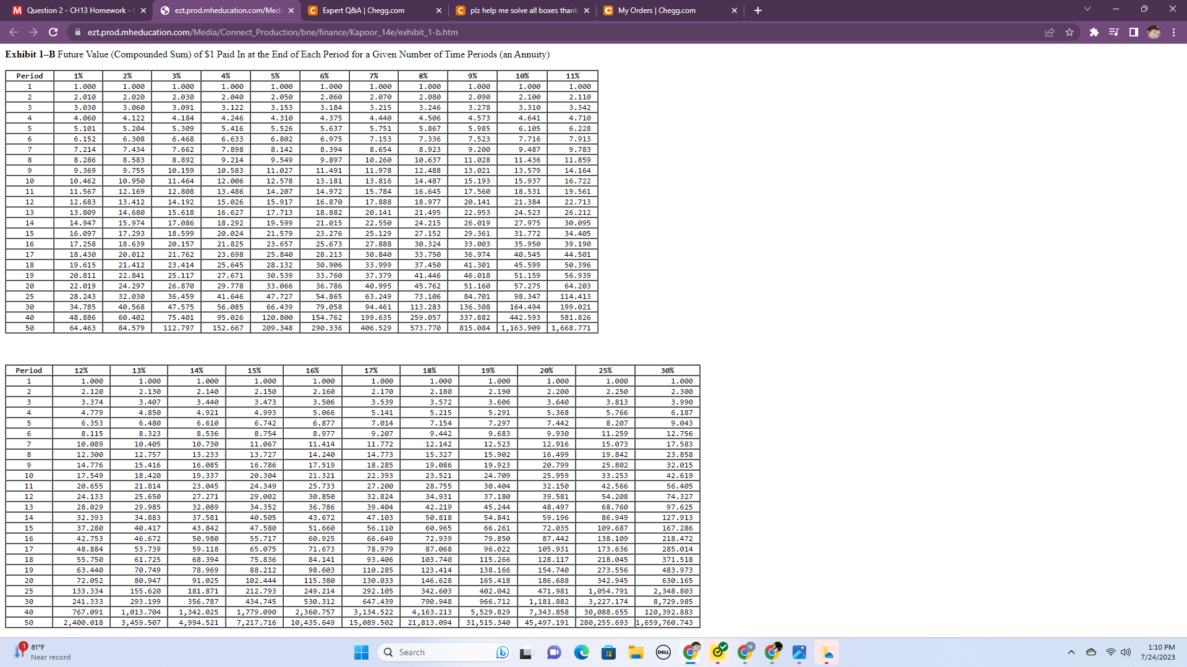Screen dimensions: 1187x667
Task: Select value 1,659,760.743 in the bottom row
Action: (x=665, y=623)
